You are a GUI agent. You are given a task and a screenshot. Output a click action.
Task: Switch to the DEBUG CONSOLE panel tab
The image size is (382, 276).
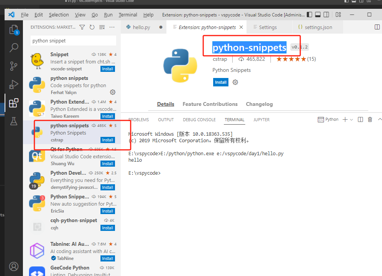pos(199,120)
